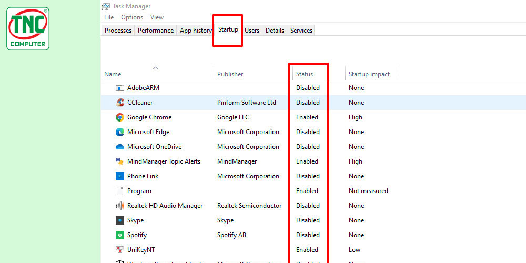
Task: Click the Google LLC publisher cell
Action: (x=233, y=117)
